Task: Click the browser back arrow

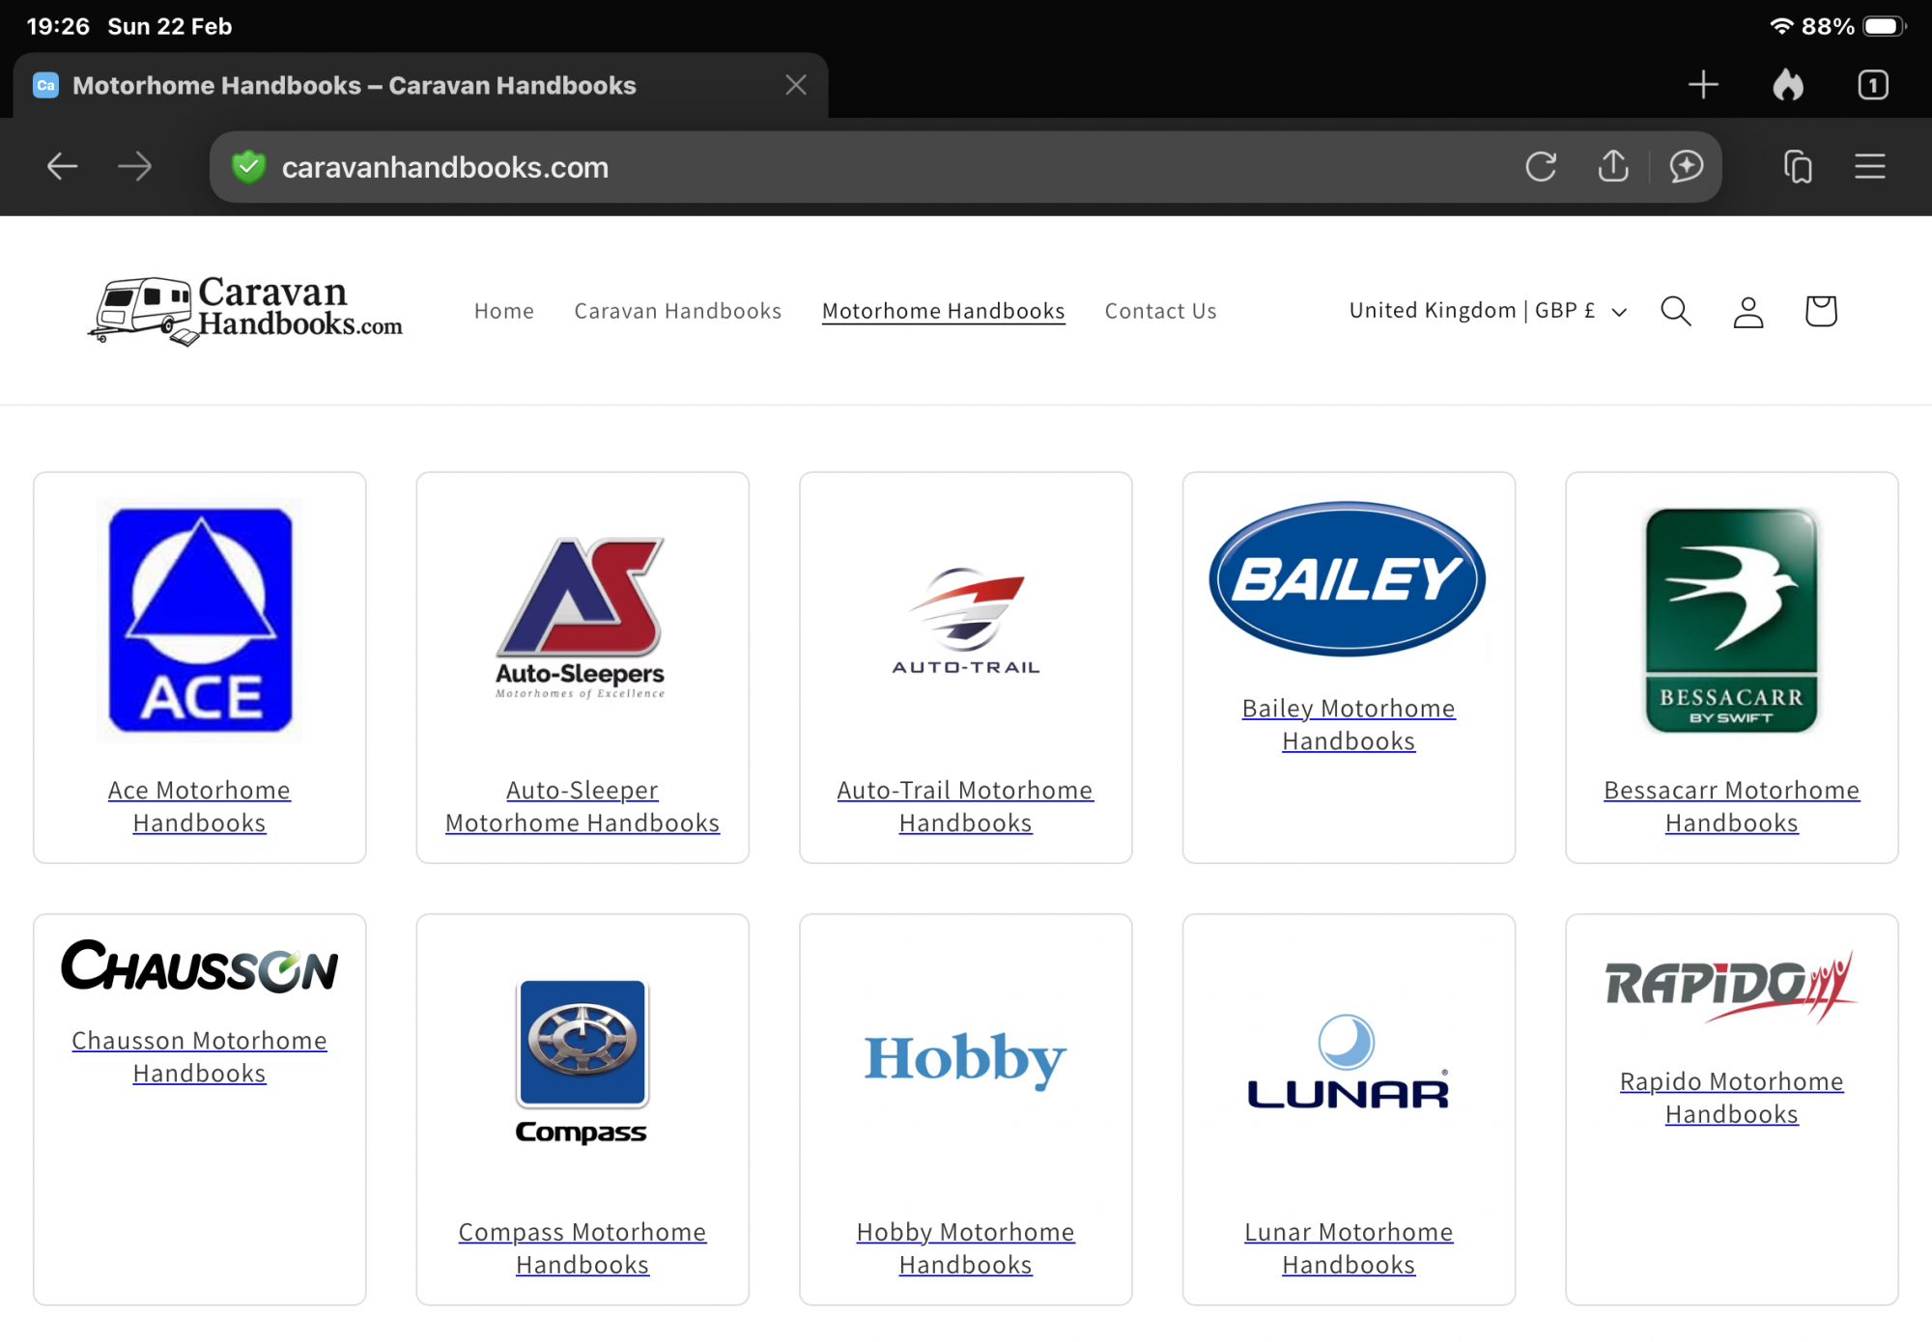Action: click(62, 166)
